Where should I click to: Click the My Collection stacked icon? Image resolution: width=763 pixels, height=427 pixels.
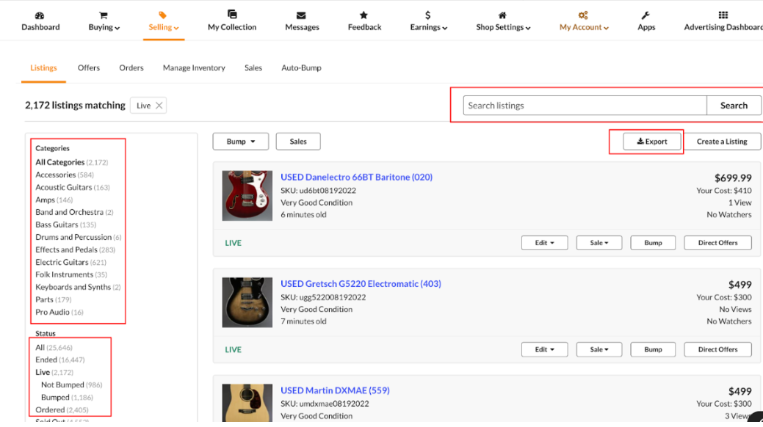232,15
